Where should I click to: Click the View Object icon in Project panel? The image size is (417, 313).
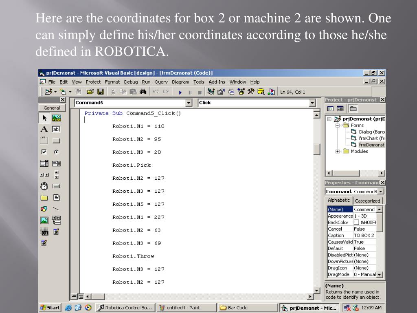pyautogui.click(x=340, y=108)
